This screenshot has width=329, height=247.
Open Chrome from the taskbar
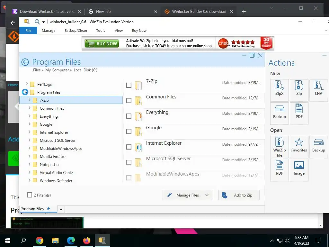pyautogui.click(x=40, y=241)
